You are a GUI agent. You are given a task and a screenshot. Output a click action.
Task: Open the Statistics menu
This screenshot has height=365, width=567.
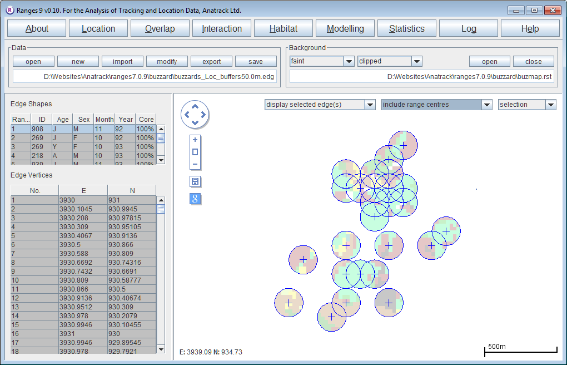click(406, 29)
